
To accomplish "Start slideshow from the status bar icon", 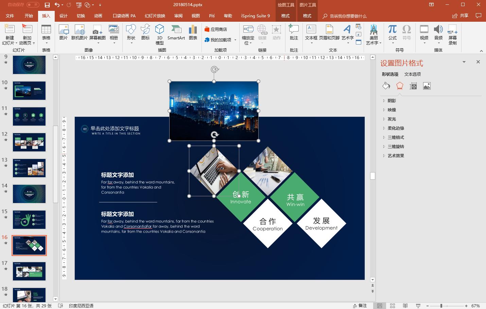I will pyautogui.click(x=419, y=305).
